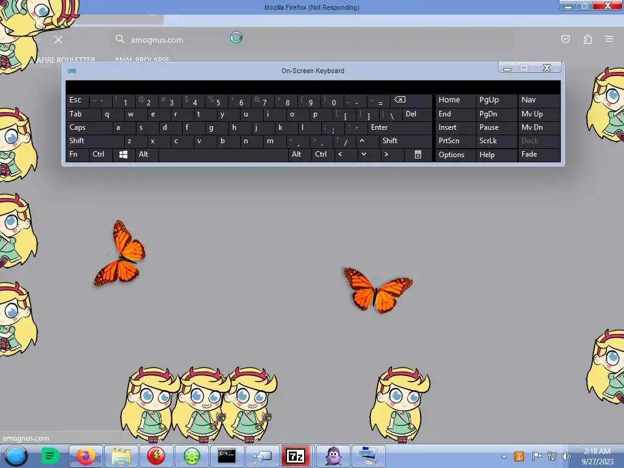Toggle the left Shift key

(x=94, y=141)
